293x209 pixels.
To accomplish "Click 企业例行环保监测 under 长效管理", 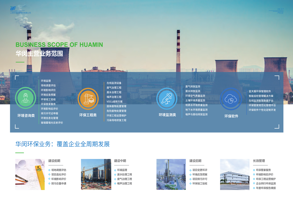I will coord(266,183).
